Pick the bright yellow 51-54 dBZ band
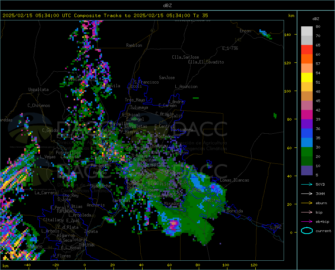Viewport: 335px width, 270px height. (307, 78)
